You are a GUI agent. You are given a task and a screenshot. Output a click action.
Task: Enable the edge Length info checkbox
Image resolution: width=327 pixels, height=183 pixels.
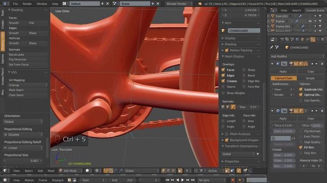223,121
